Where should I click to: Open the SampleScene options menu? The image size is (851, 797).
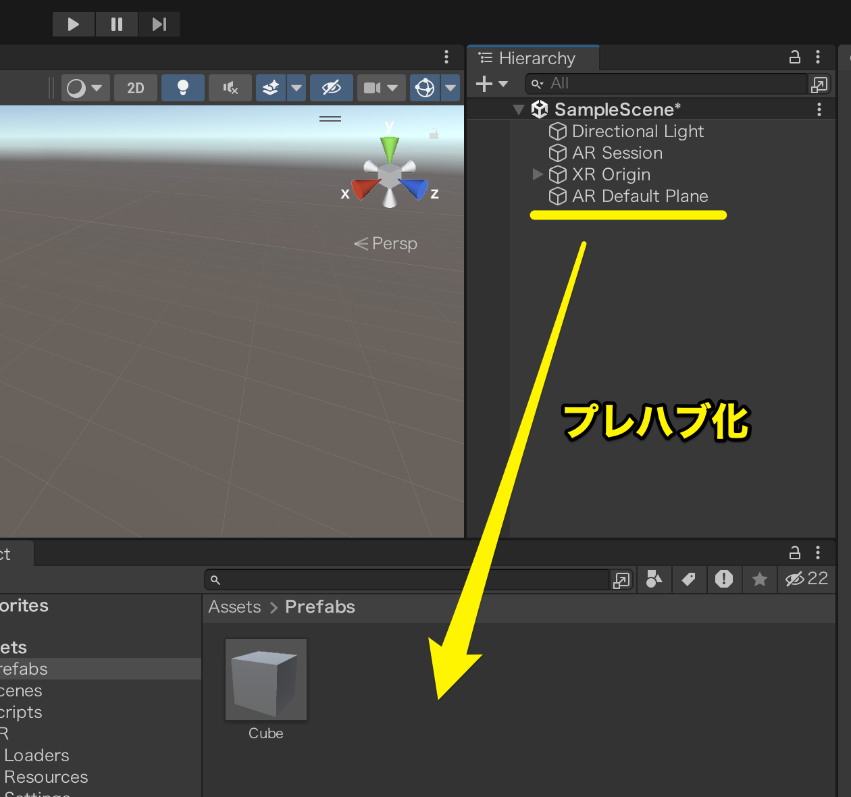pos(819,109)
